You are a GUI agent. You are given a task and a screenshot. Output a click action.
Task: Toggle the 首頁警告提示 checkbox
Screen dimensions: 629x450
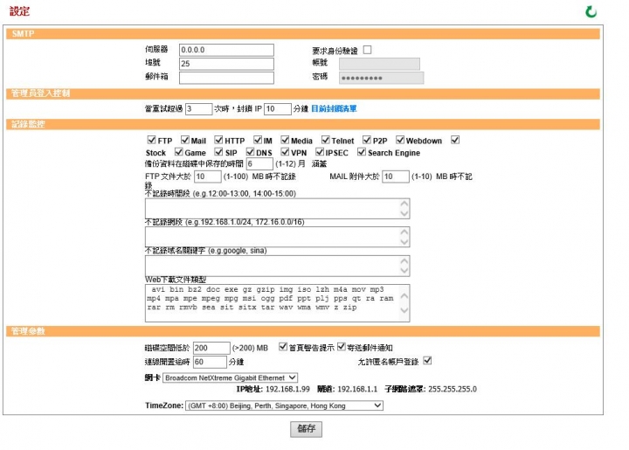pyautogui.click(x=283, y=347)
